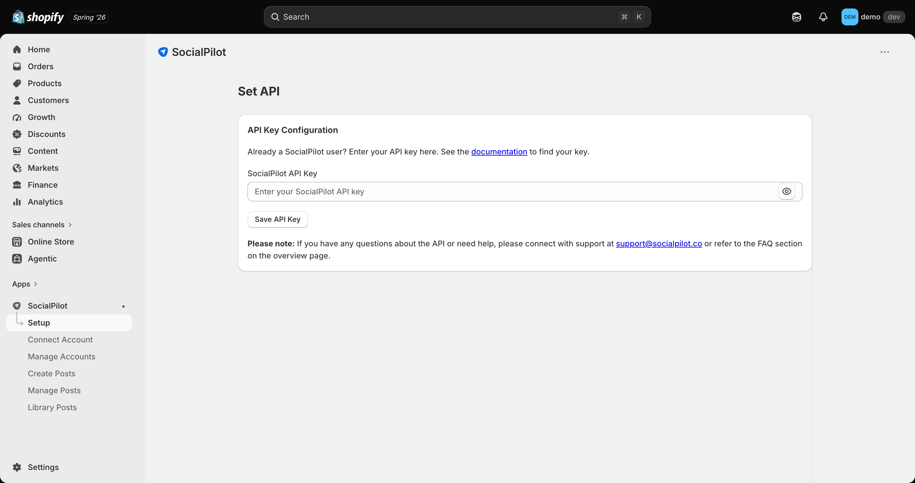
Task: Click the Orders label in sidebar
Action: point(41,66)
